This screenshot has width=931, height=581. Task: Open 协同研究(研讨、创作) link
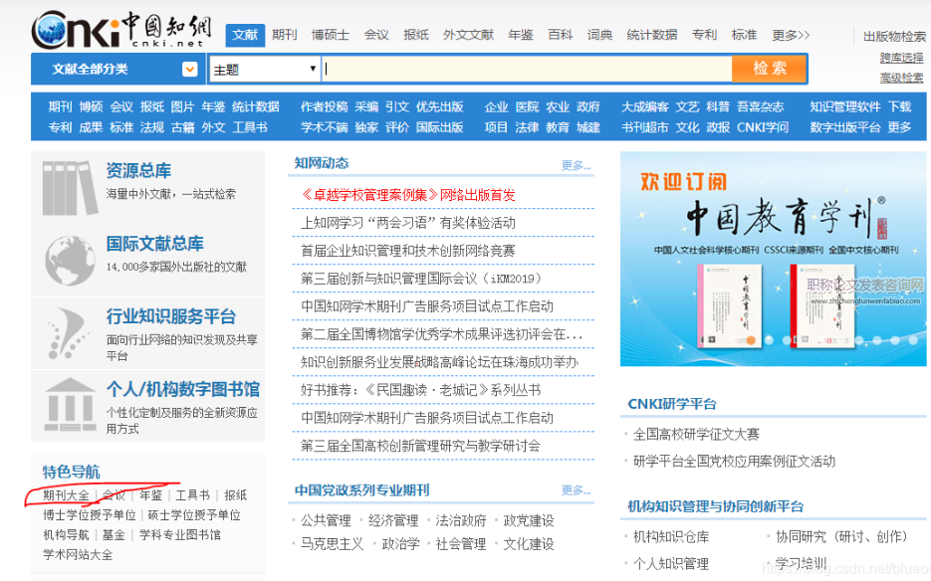tap(841, 536)
